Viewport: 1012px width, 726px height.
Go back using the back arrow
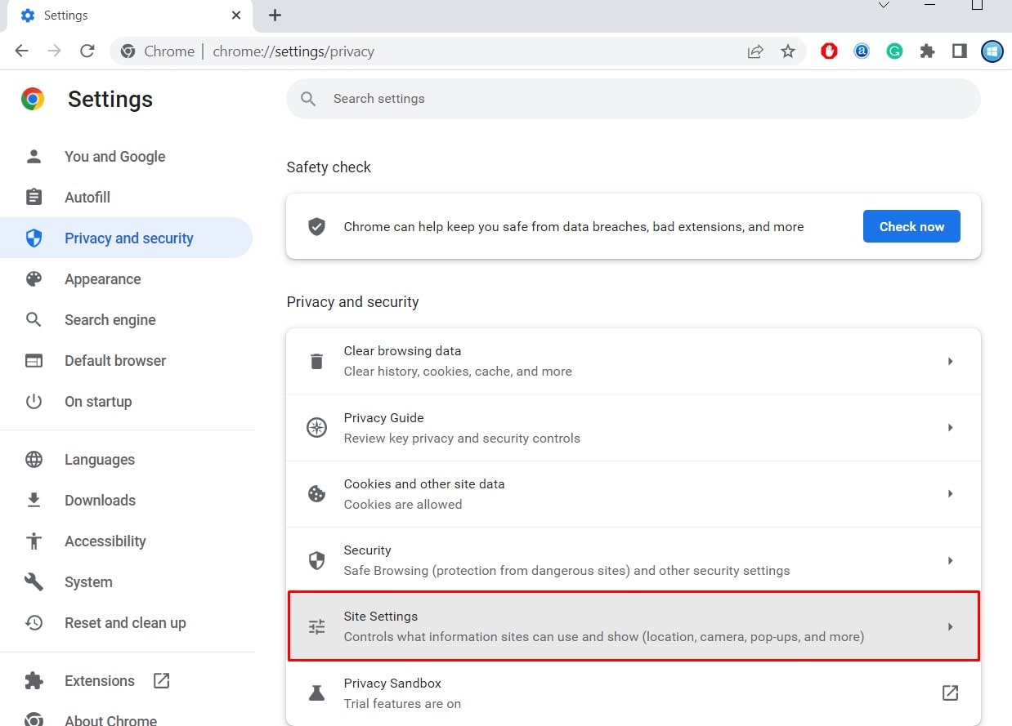point(22,51)
